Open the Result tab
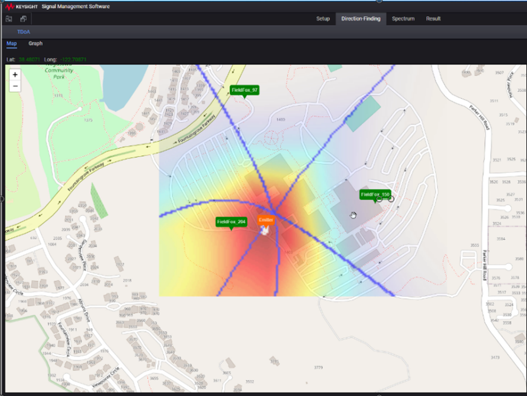Screen dimensions: 527x396 click(x=433, y=18)
